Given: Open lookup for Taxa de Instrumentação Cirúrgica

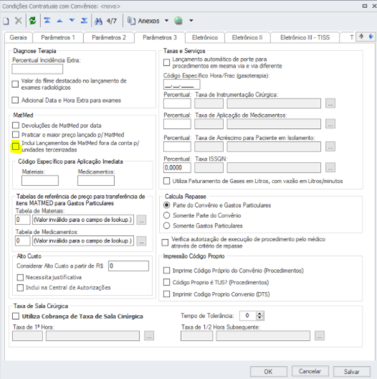Looking at the screenshot, I should [x=330, y=103].
